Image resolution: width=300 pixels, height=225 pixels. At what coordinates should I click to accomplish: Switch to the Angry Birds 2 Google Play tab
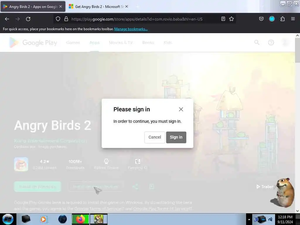(33, 7)
